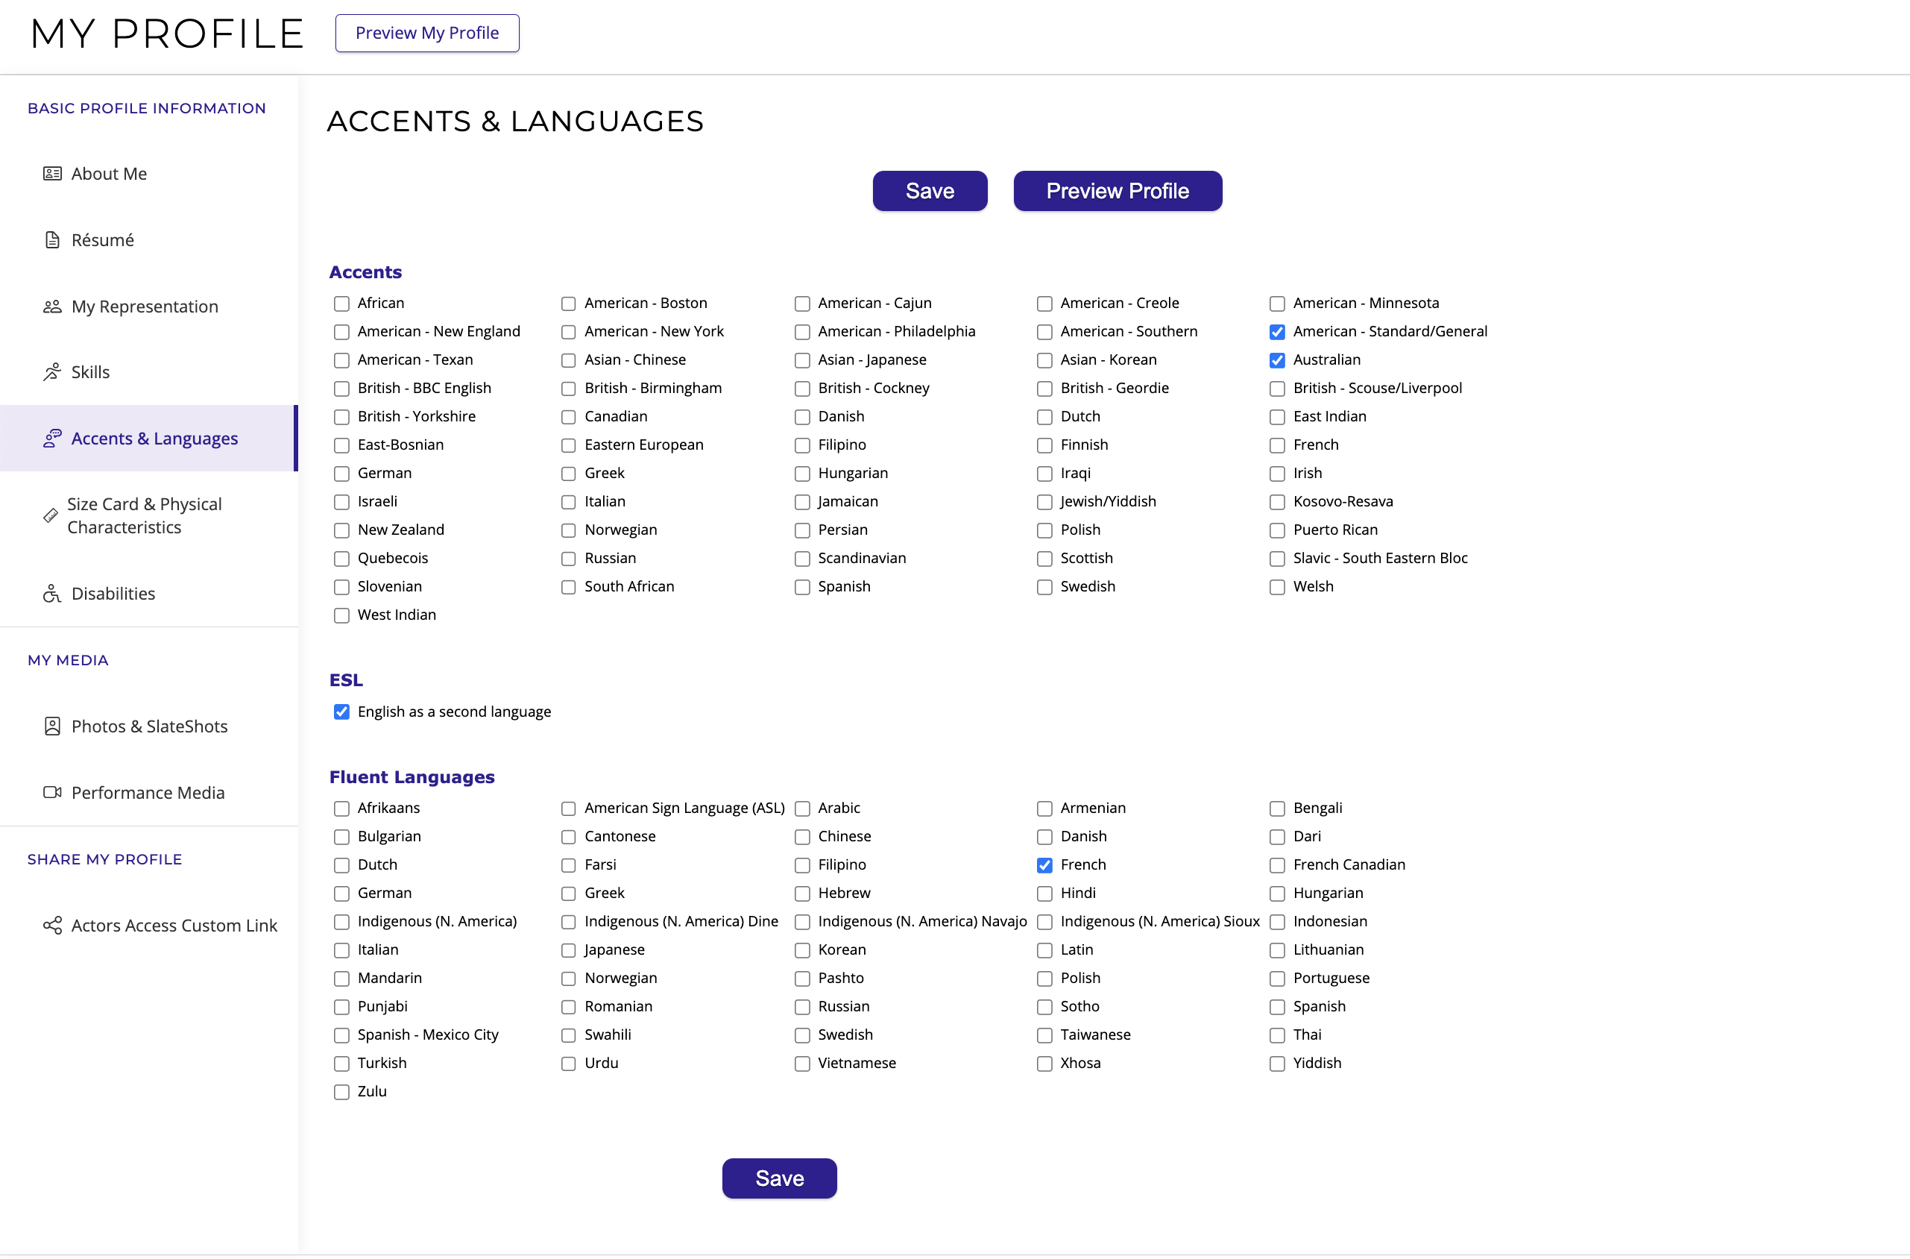The height and width of the screenshot is (1259, 1910).
Task: Click the Size Card ruler icon
Action: [50, 515]
